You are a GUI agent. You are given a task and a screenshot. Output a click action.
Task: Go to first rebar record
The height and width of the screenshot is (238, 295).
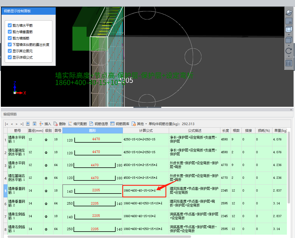point(7,124)
